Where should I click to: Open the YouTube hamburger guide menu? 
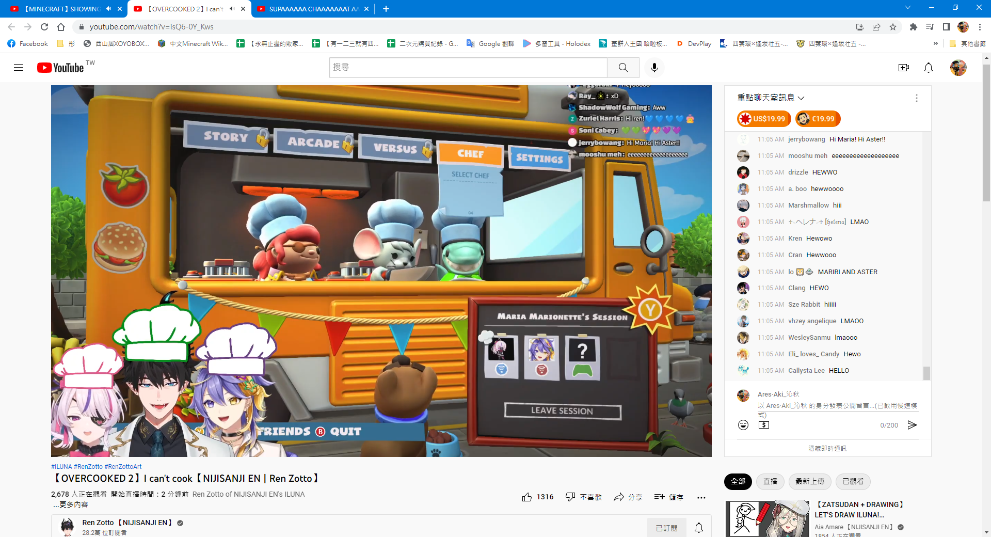[19, 68]
